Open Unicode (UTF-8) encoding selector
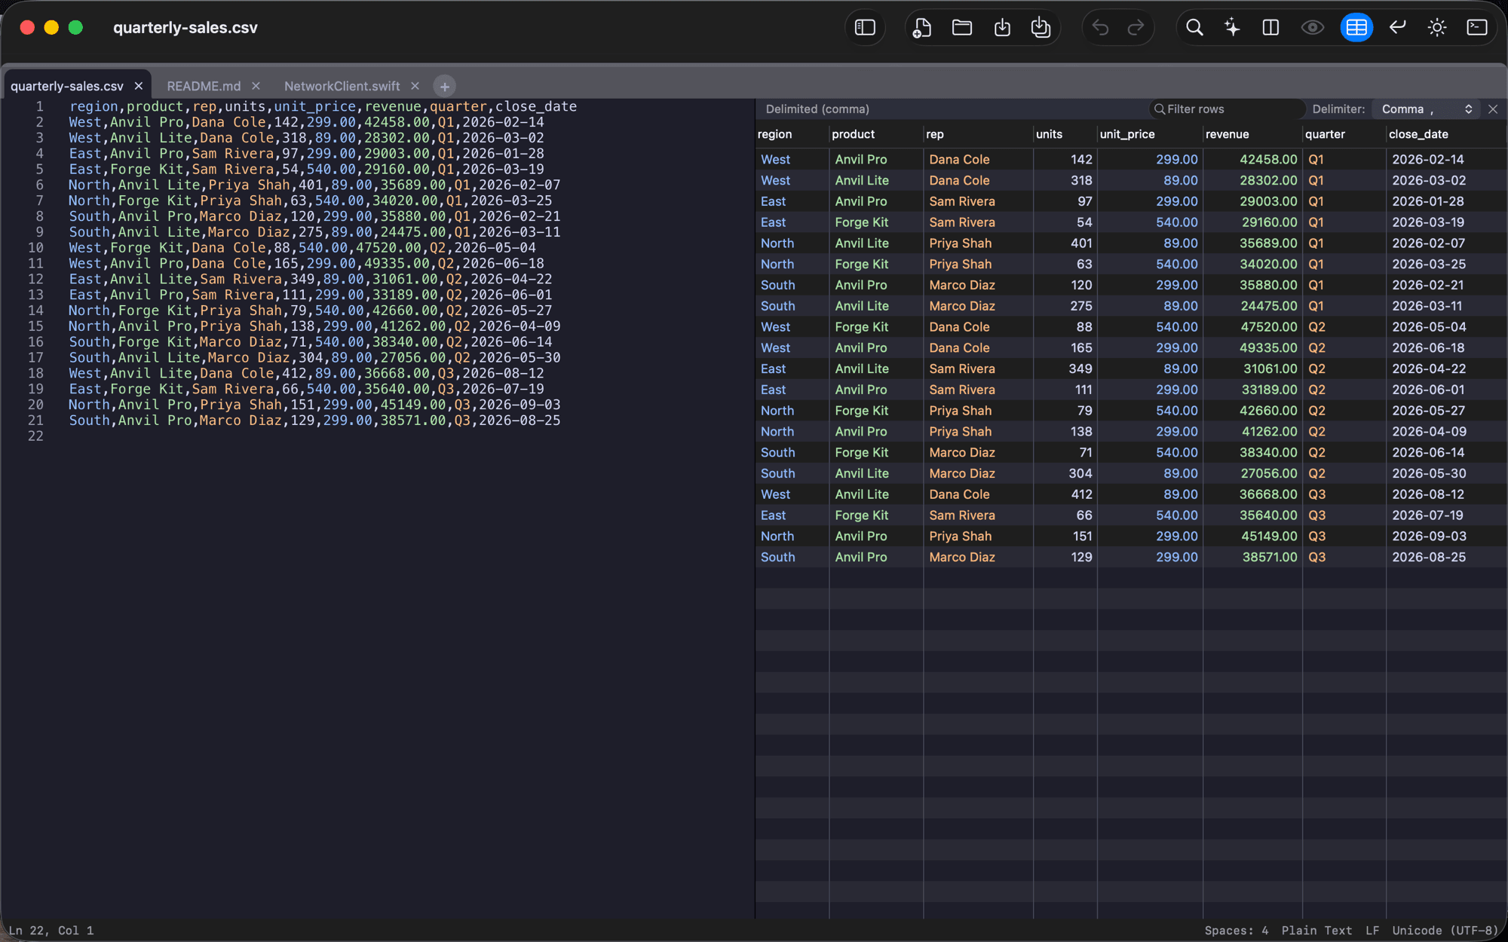 tap(1445, 931)
